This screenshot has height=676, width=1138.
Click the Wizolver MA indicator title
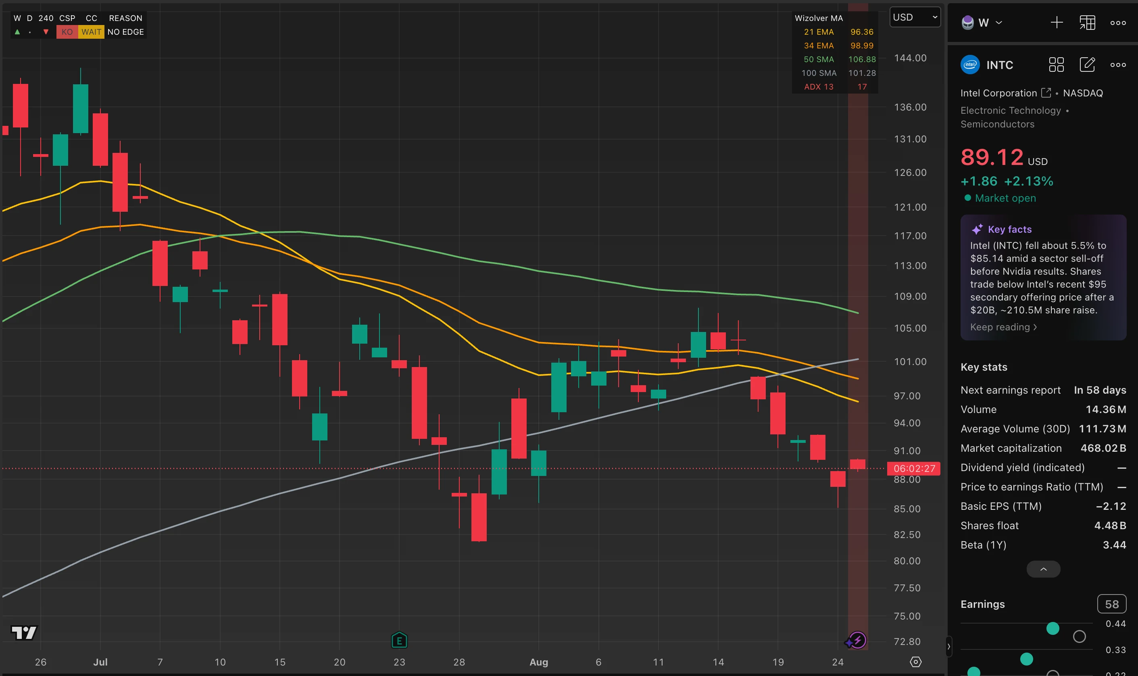(819, 18)
